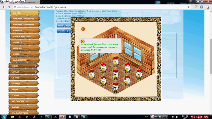This screenshot has height=119, width=212.
Task: Expand the СОСЕДИ submenu arrow
Action: 35,72
